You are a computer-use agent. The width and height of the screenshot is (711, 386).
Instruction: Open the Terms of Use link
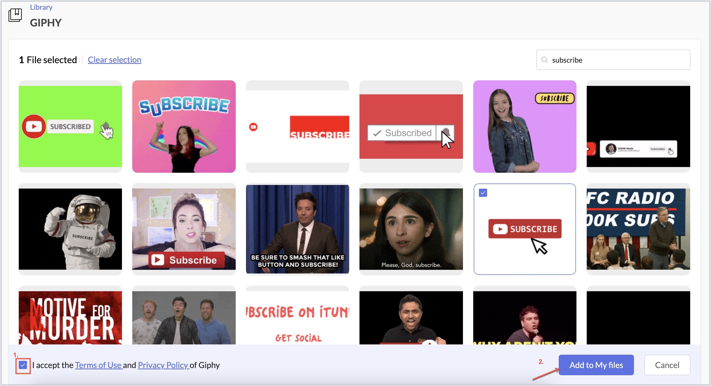98,365
